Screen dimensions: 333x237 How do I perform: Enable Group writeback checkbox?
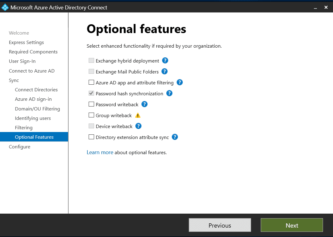click(x=91, y=115)
